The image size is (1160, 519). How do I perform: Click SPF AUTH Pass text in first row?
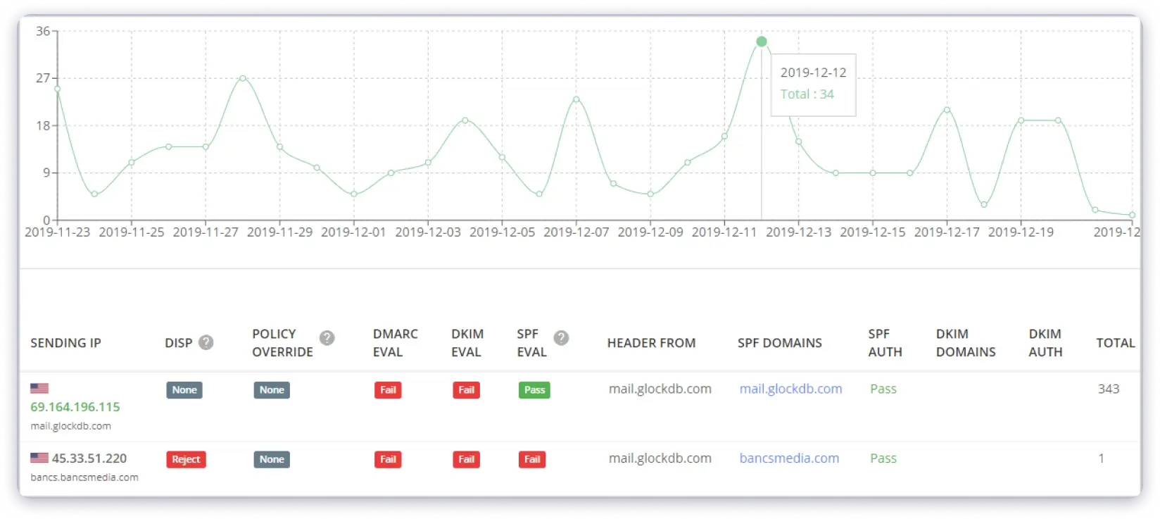(x=883, y=389)
